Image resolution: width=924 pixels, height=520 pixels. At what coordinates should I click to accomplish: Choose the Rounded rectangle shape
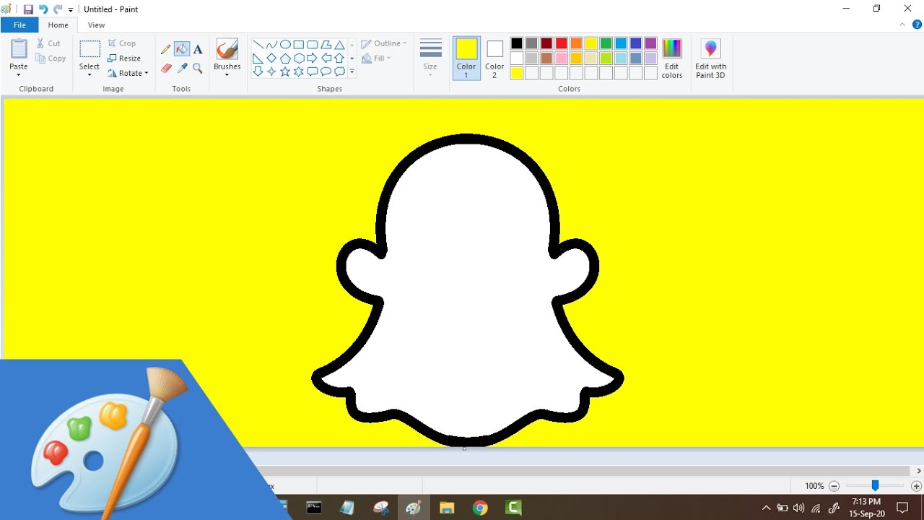(313, 44)
